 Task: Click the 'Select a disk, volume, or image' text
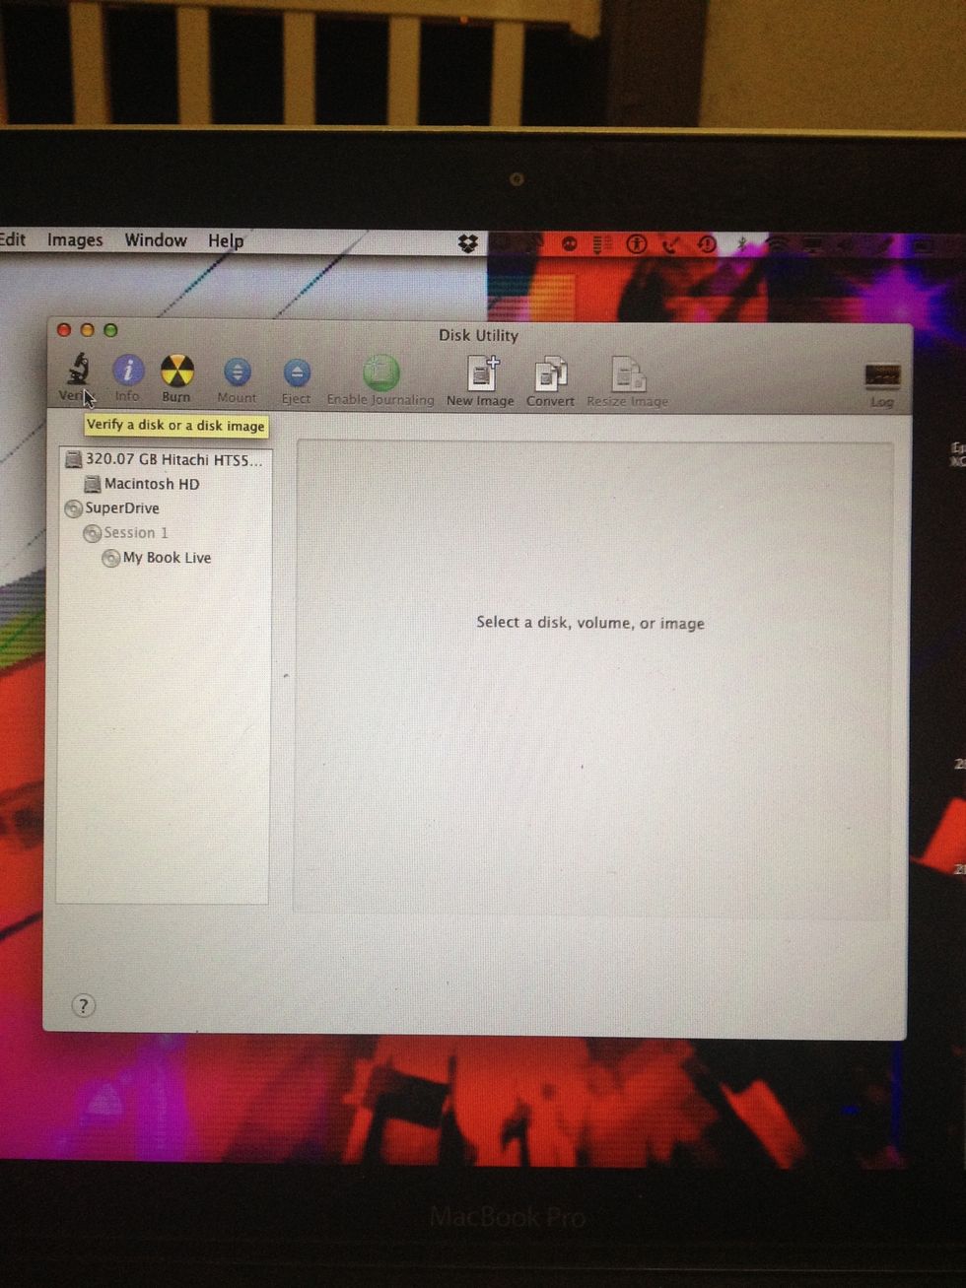590,623
